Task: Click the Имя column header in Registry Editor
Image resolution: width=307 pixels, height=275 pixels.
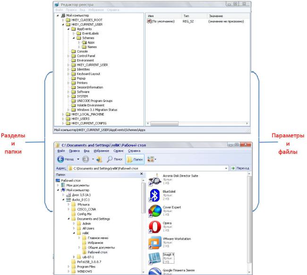Action: pos(164,16)
